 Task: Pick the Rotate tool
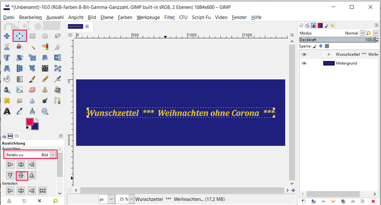point(20,58)
